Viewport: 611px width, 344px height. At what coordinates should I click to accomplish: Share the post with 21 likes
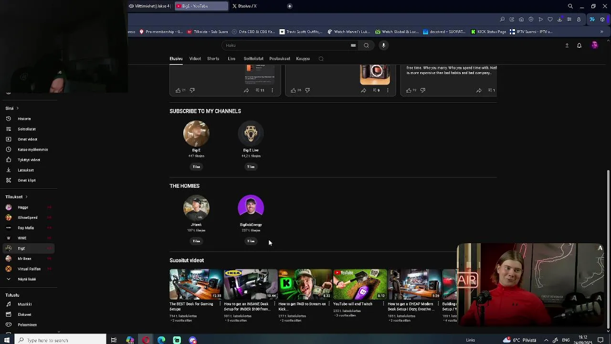pyautogui.click(x=246, y=90)
